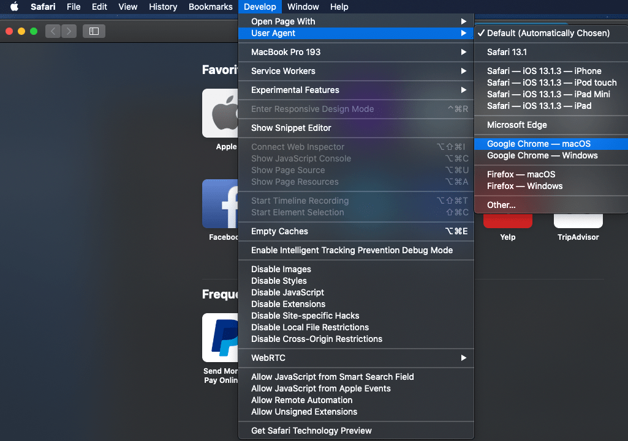The image size is (628, 441).
Task: Click the Develop menu title
Action: click(260, 7)
